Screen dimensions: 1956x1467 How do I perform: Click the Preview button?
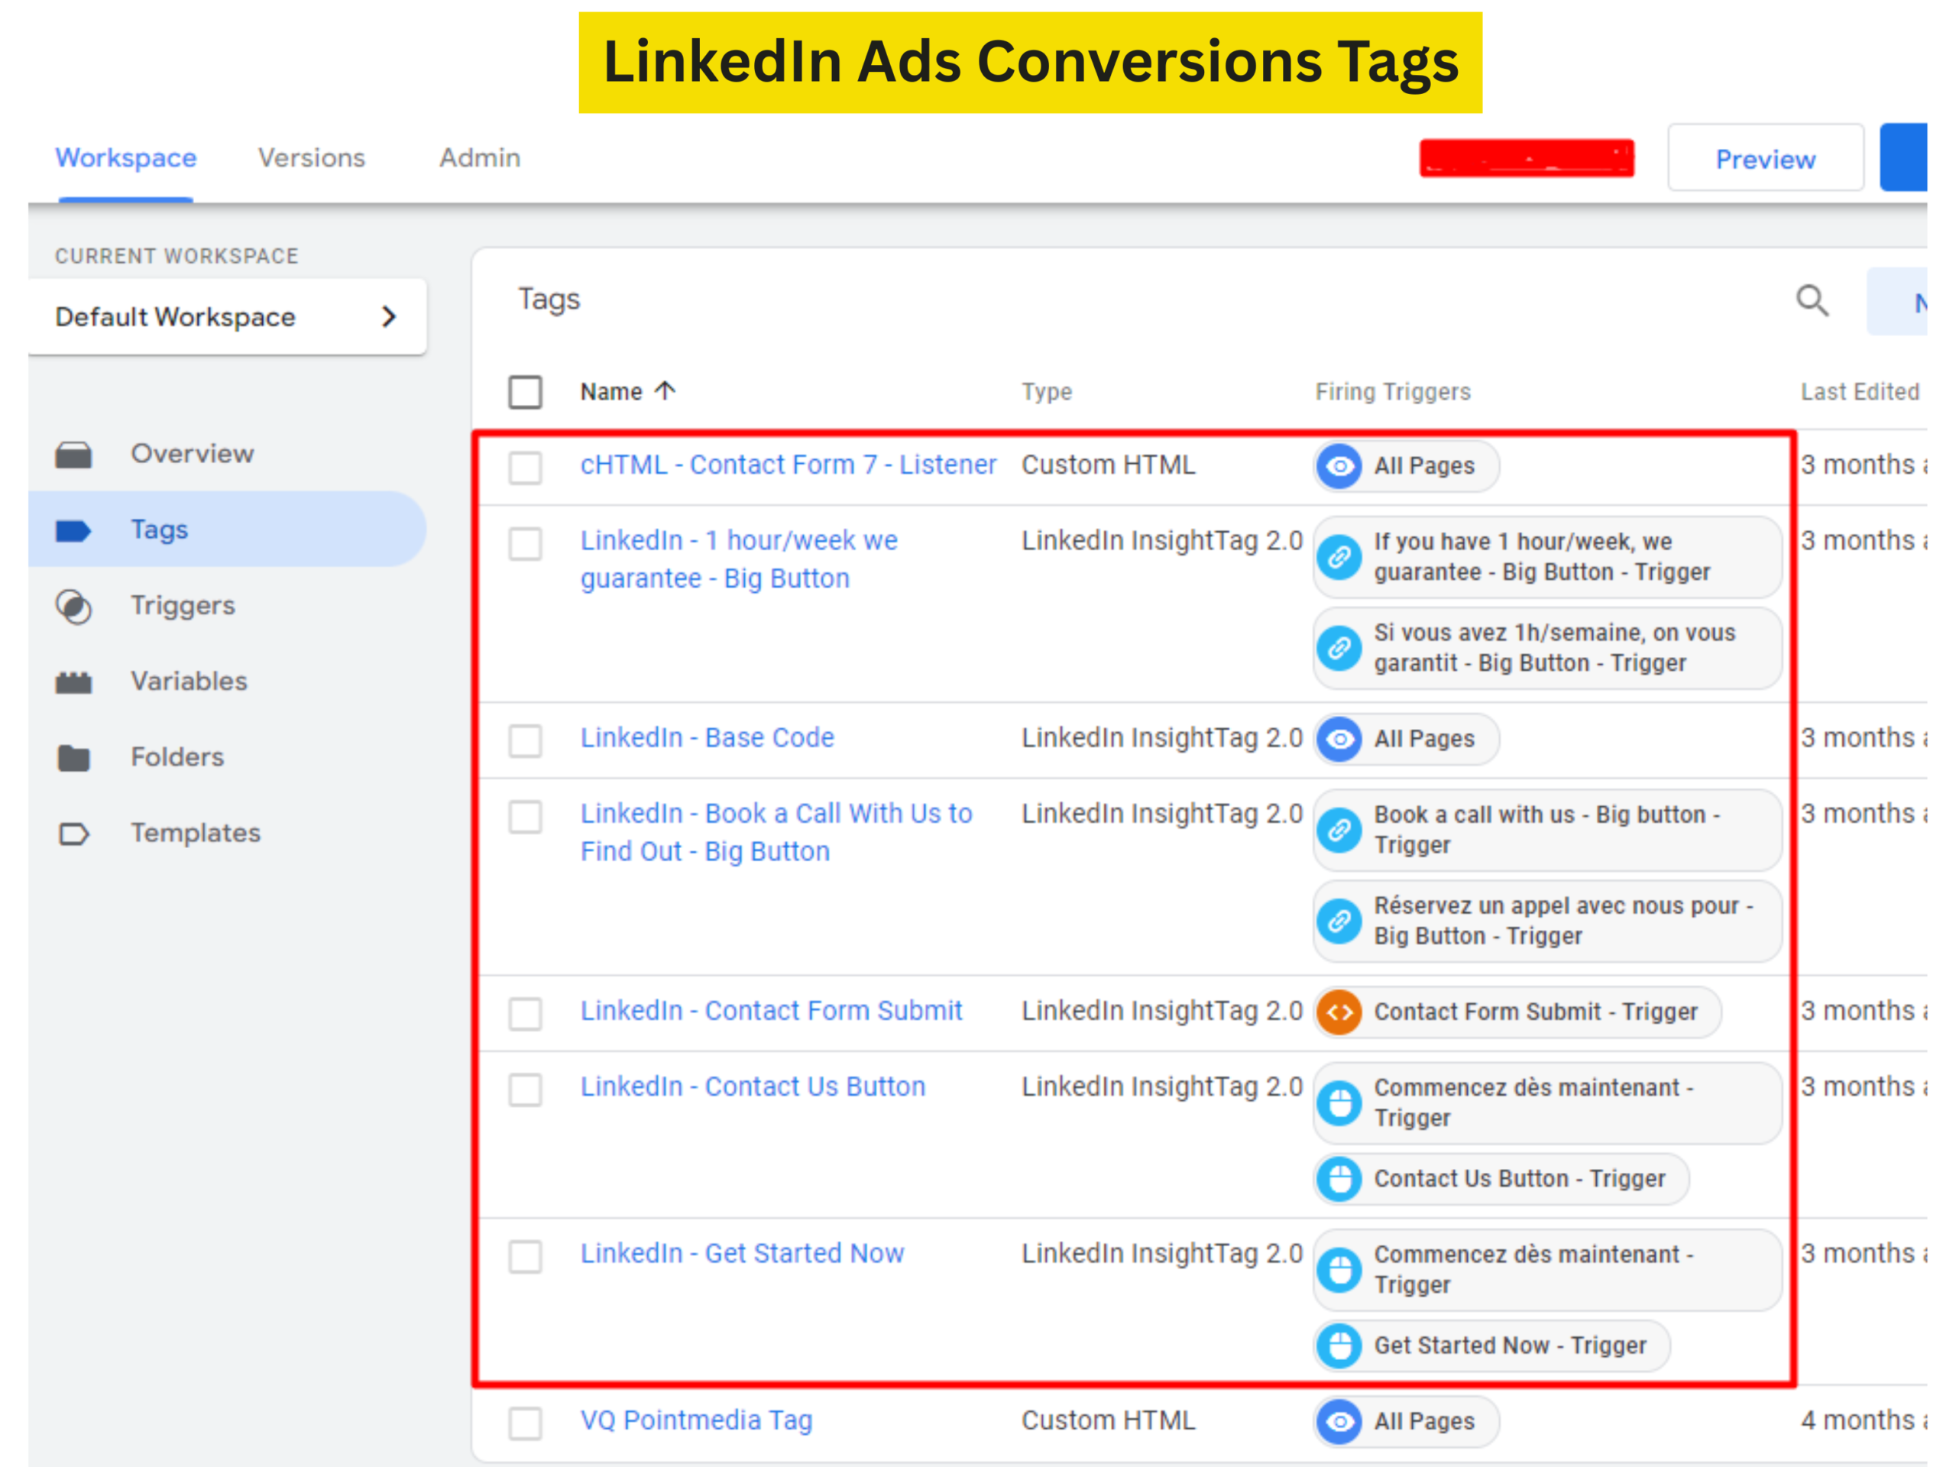click(1764, 159)
